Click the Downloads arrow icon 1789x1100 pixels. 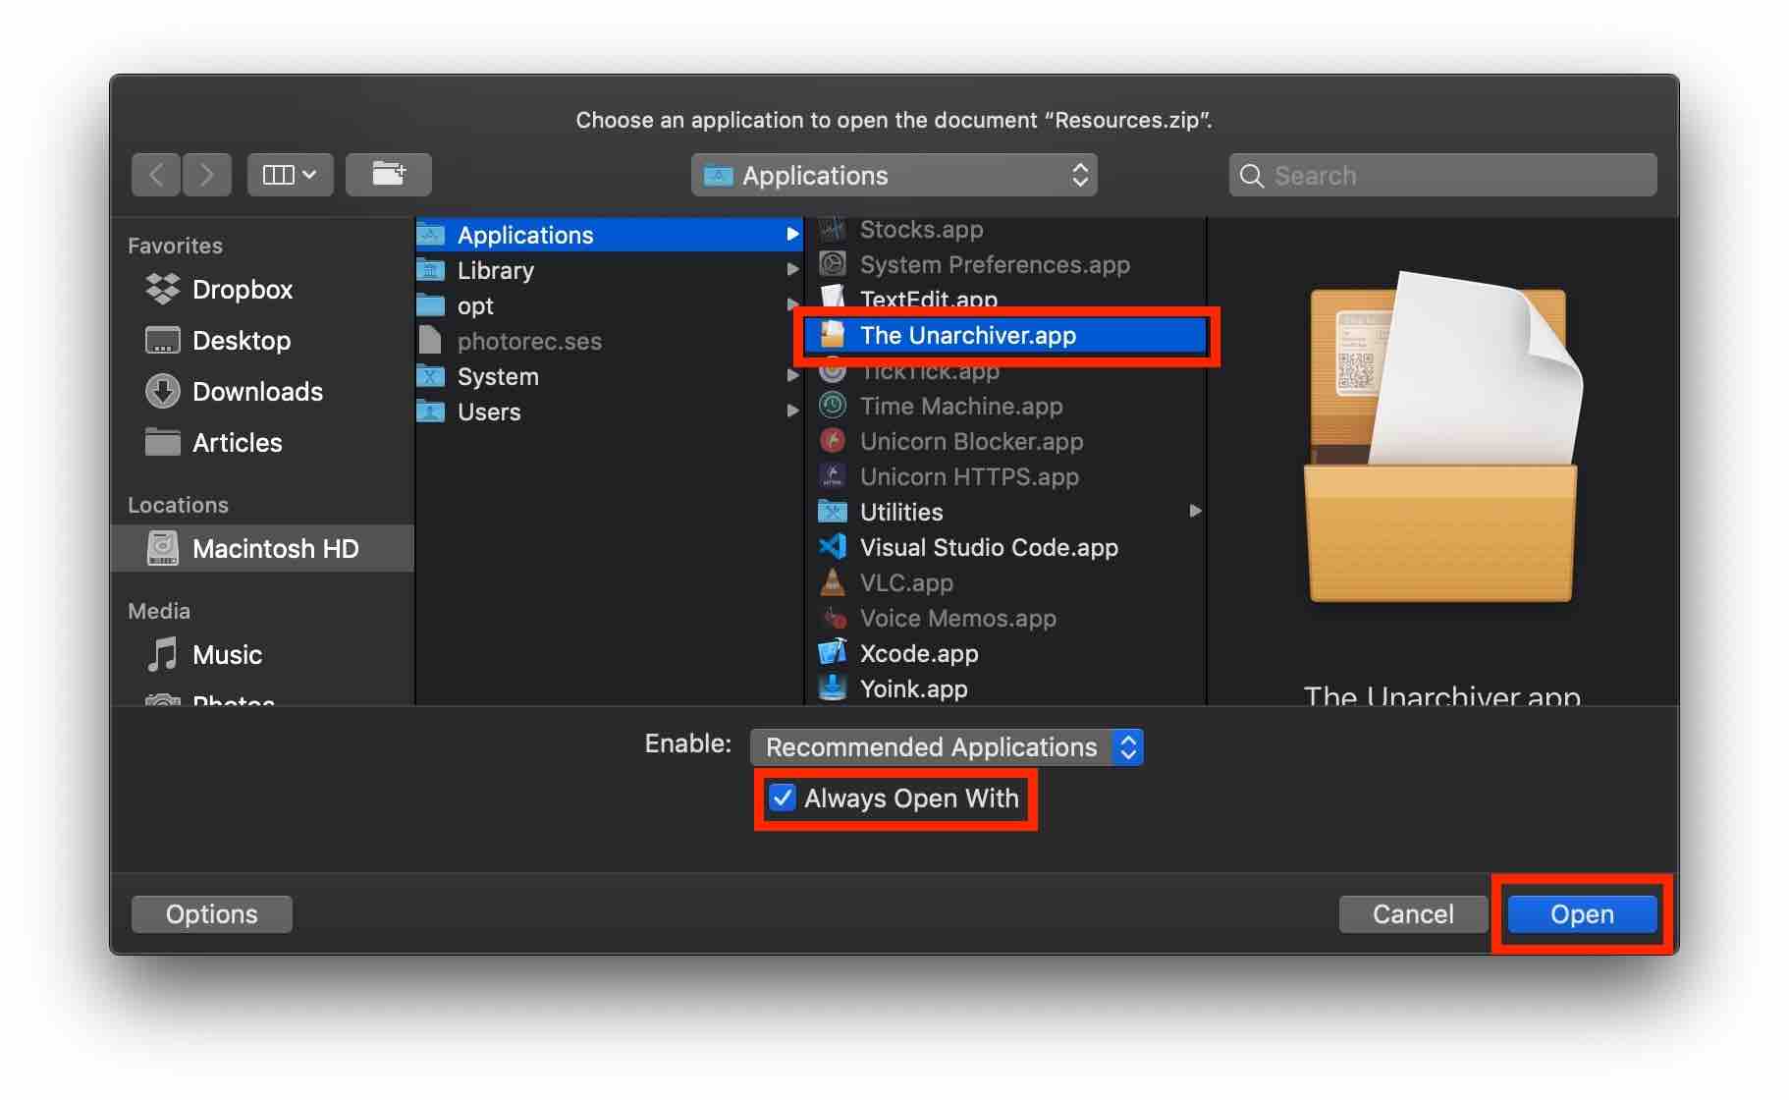pyautogui.click(x=163, y=391)
